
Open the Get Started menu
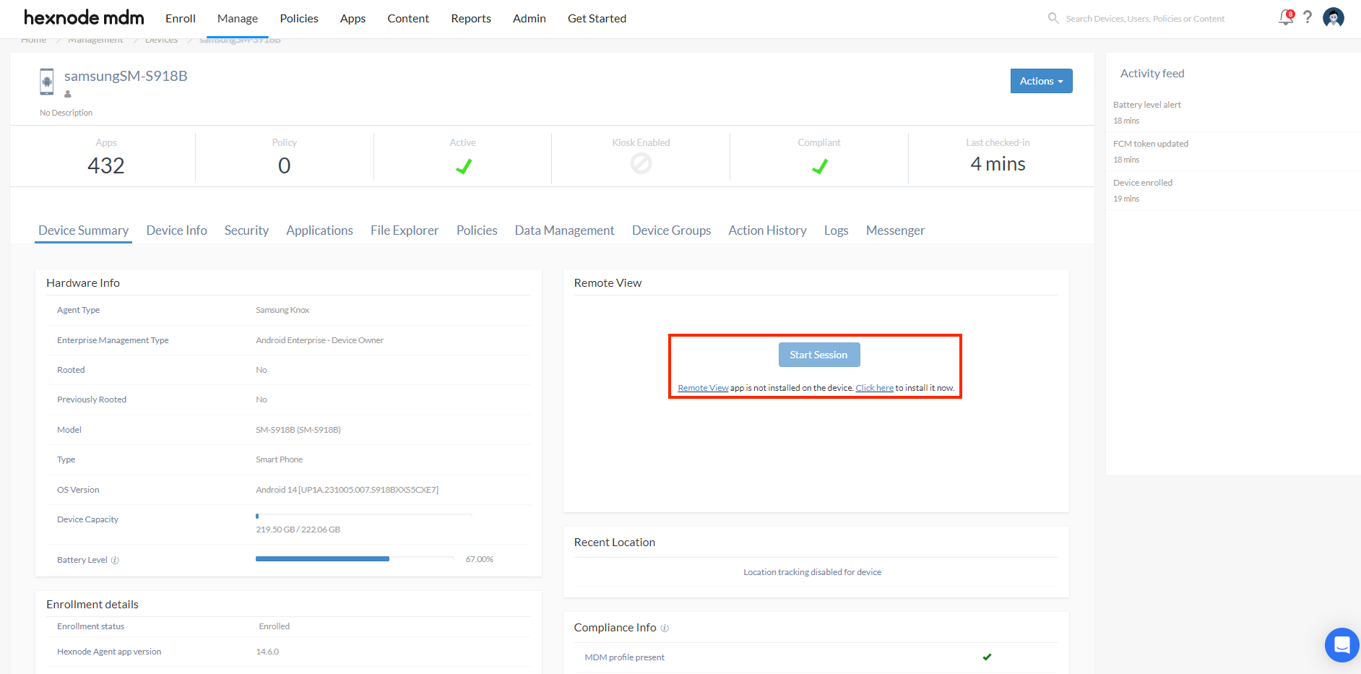tap(597, 19)
